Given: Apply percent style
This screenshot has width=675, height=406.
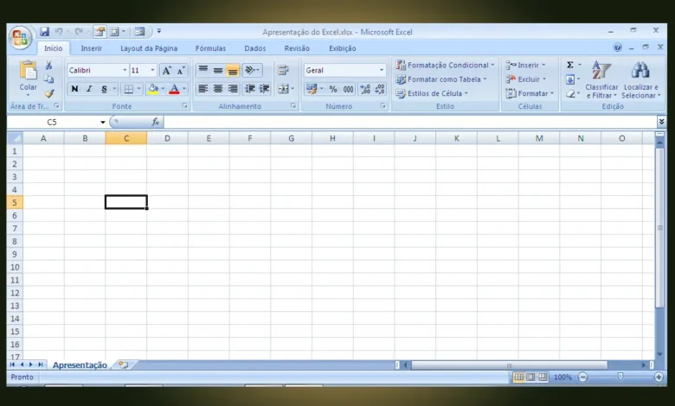Looking at the screenshot, I should (x=333, y=89).
